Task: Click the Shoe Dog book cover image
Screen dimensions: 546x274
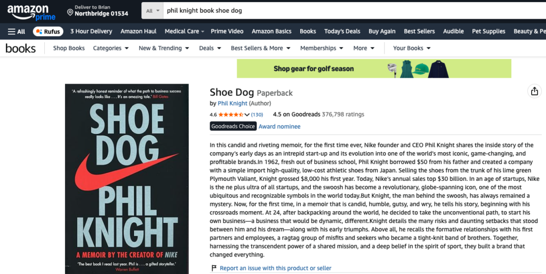Action: [126, 179]
